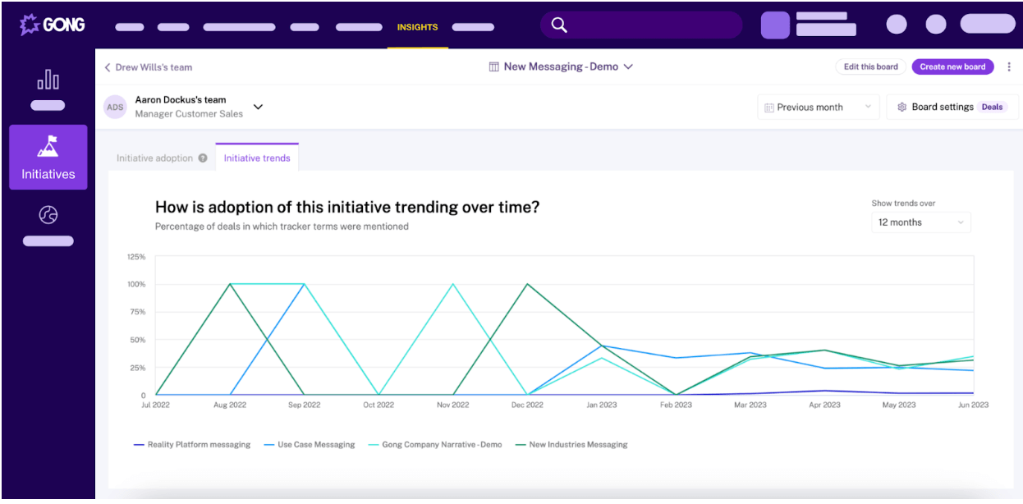Click the "Jun 2023" axis label
This screenshot has width=1023, height=504.
973,405
